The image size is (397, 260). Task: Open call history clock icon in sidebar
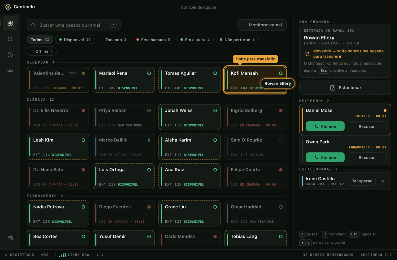tap(10, 55)
